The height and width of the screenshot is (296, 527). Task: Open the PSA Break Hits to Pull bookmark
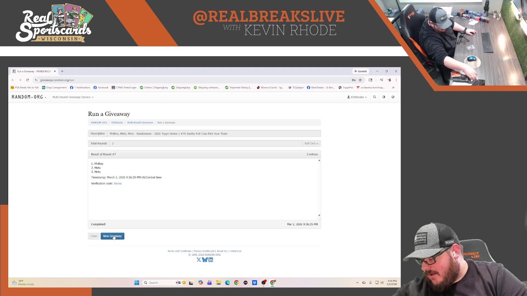(x=25, y=88)
